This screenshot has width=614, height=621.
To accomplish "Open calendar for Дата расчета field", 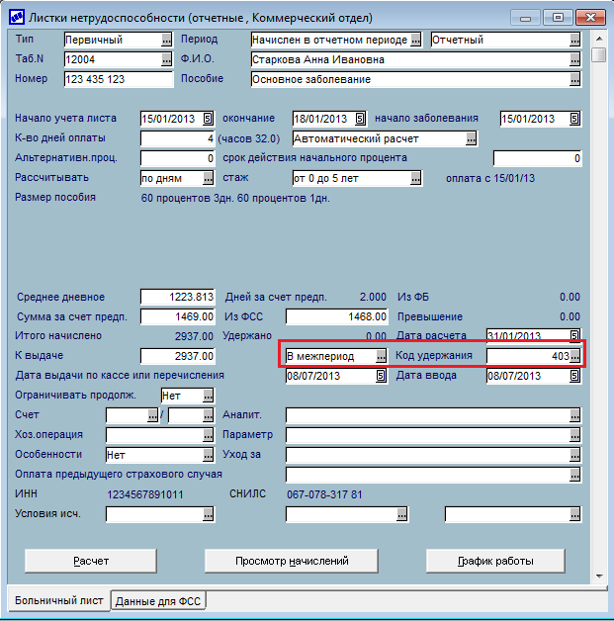I will (574, 336).
